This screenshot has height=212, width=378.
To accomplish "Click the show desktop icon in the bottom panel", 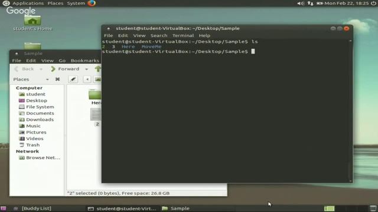I will pyautogui.click(x=4, y=208).
